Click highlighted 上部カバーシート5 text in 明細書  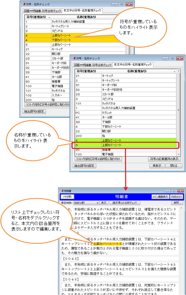point(108,244)
